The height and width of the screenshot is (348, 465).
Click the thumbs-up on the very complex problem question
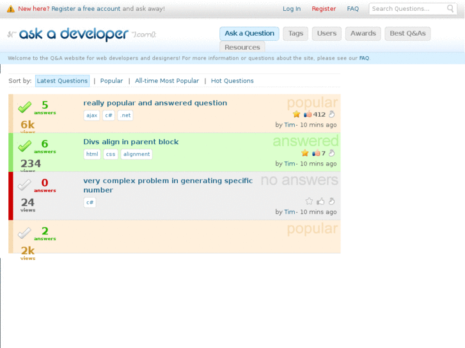(x=320, y=201)
